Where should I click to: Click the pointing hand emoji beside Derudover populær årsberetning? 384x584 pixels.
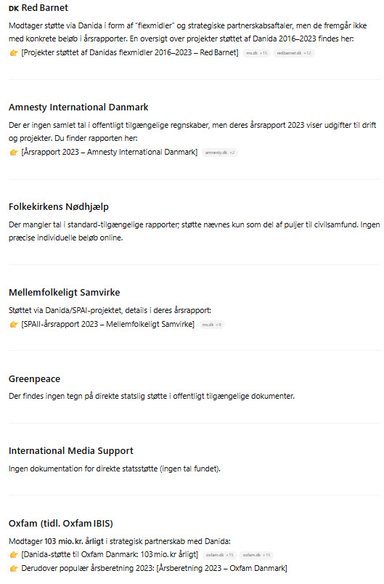point(14,568)
